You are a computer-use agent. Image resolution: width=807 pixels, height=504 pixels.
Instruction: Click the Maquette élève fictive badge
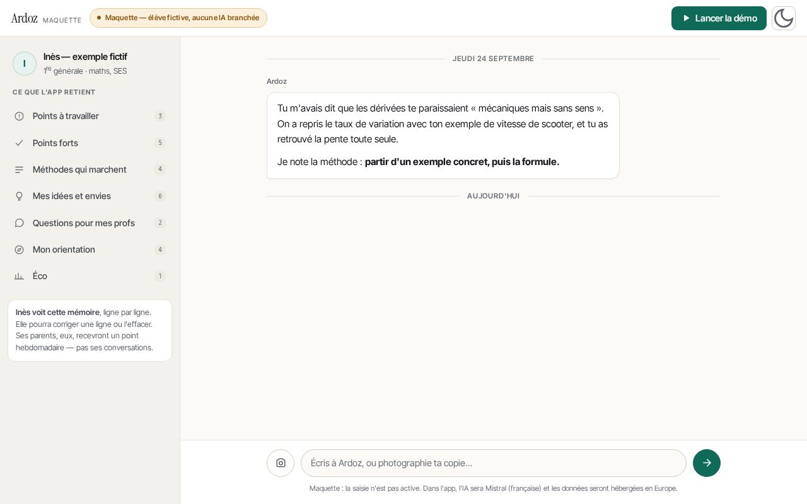click(178, 18)
